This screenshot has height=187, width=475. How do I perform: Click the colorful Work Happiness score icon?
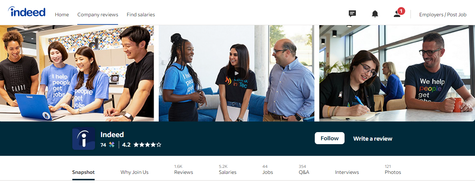tap(112, 144)
